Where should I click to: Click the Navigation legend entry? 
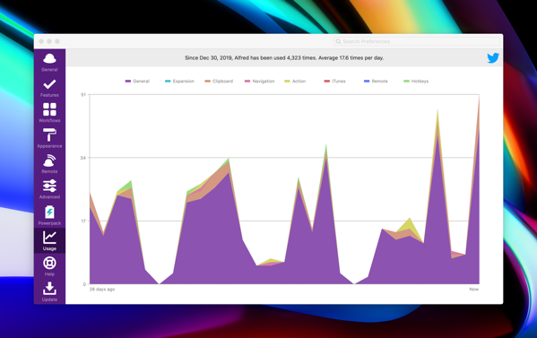(x=260, y=82)
